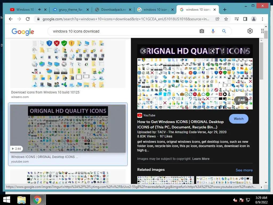Click the 'Windows ICONS | ORIGNAL Desktop ICONS' caption
Screen dimensions: 273x205
tap(45, 157)
